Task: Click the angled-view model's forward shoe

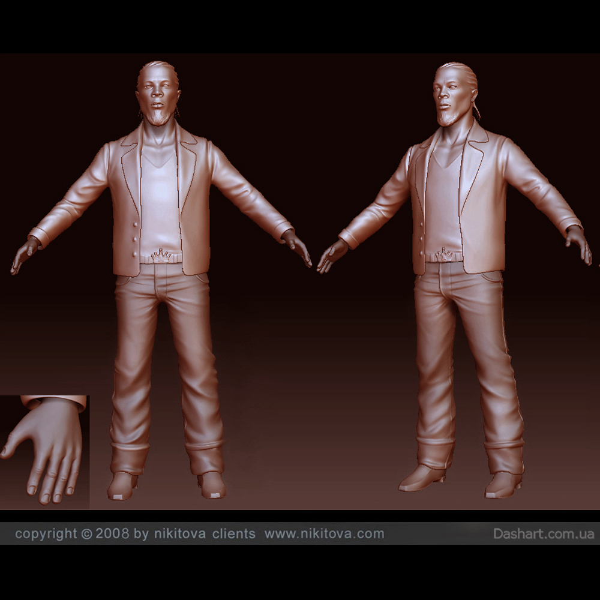Action: (x=422, y=478)
